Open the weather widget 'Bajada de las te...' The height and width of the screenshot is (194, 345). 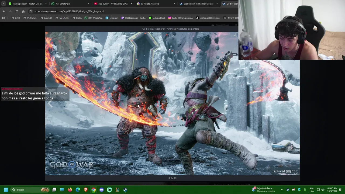(263, 190)
